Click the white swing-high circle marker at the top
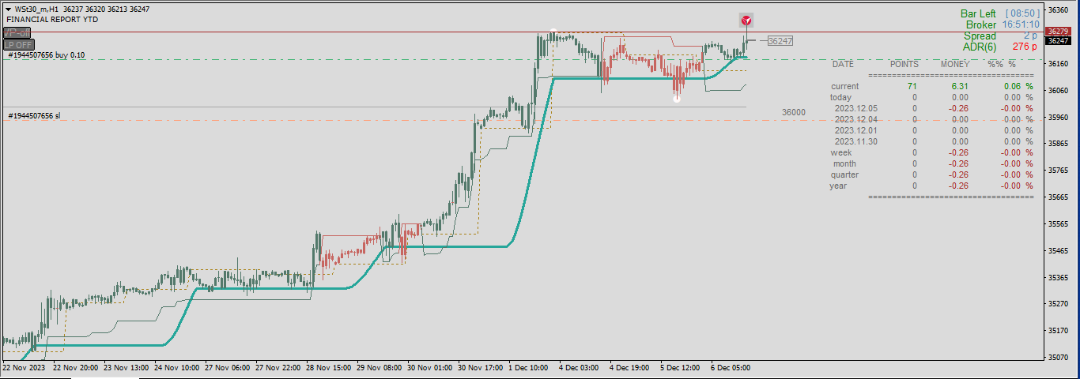This screenshot has height=379, width=1080. click(553, 33)
